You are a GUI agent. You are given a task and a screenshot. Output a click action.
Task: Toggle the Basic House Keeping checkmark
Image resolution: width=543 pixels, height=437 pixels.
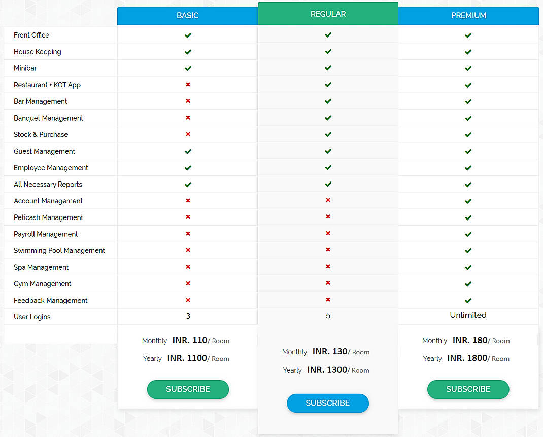[188, 51]
